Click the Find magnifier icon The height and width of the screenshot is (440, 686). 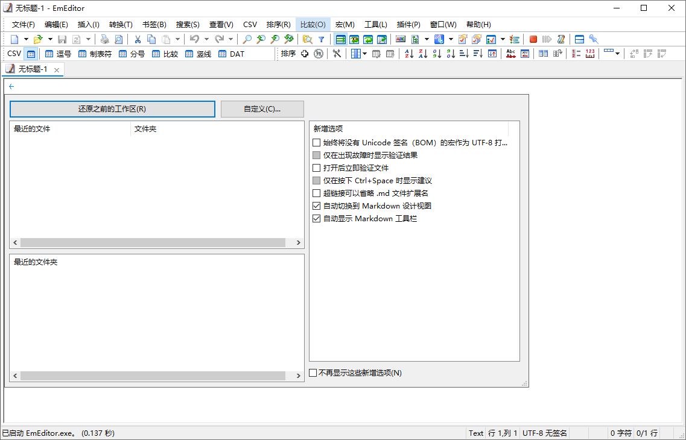point(247,39)
